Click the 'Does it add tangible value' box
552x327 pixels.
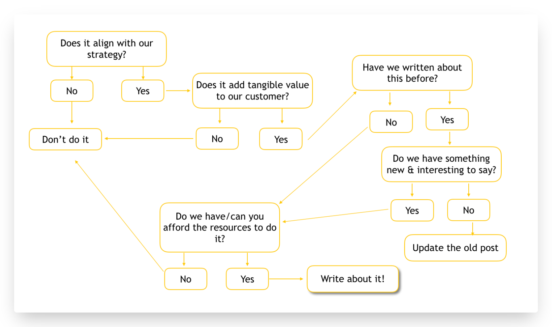tap(252, 91)
